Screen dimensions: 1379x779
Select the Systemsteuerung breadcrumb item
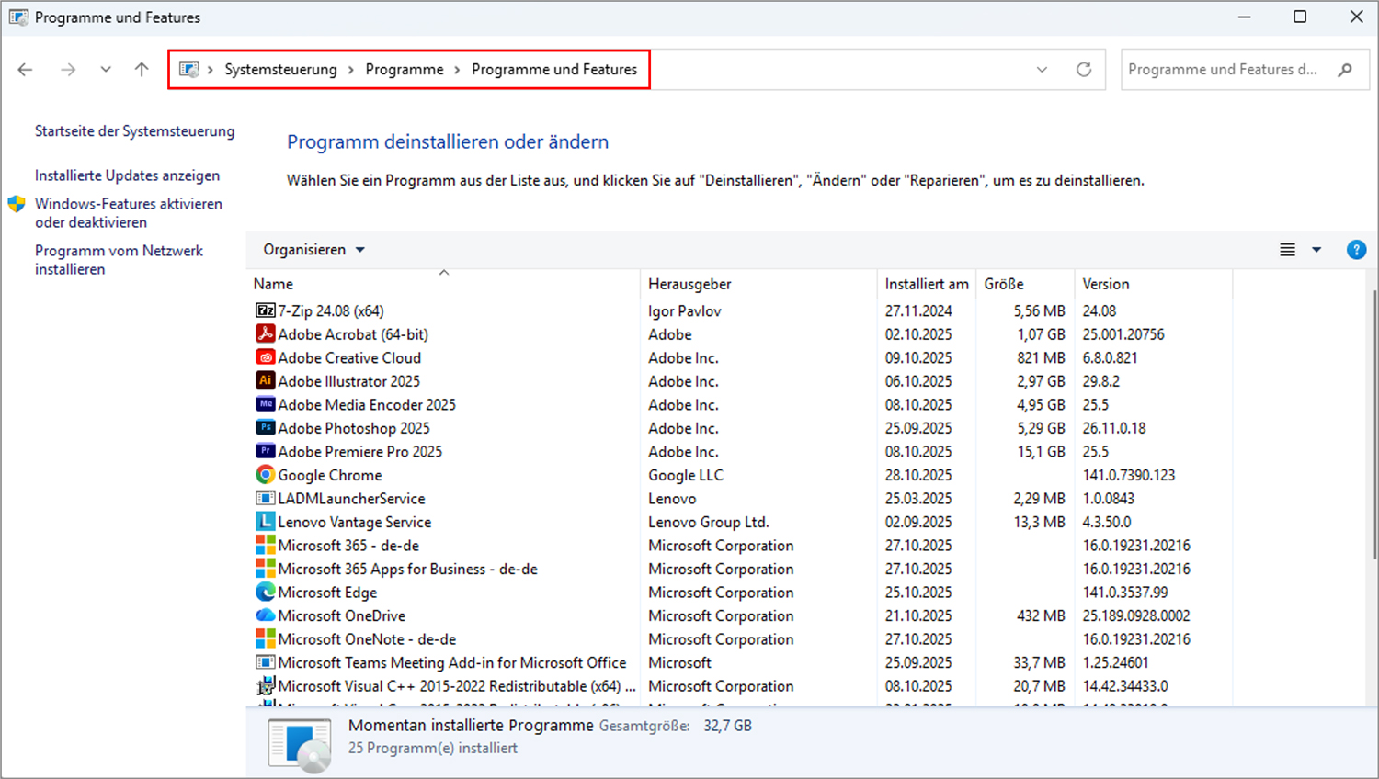tap(281, 69)
